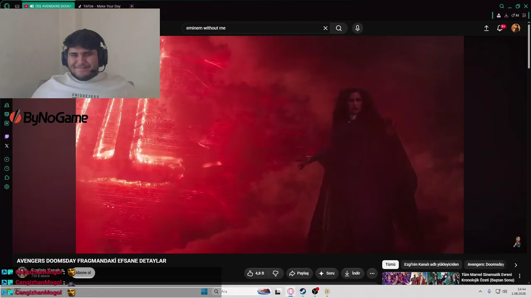Open YouTube notifications bell
The width and height of the screenshot is (531, 298).
pyautogui.click(x=500, y=28)
